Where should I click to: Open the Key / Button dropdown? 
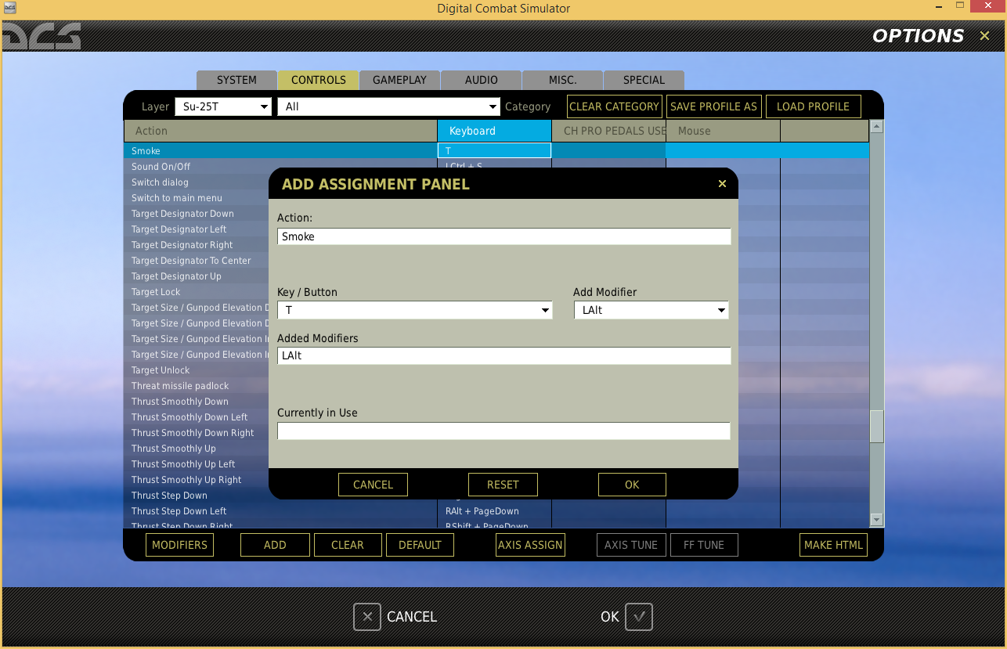pos(415,310)
